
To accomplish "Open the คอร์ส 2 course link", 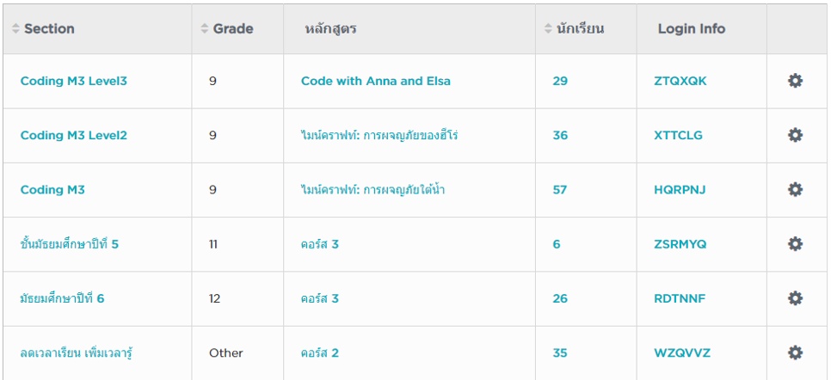I will coord(319,352).
